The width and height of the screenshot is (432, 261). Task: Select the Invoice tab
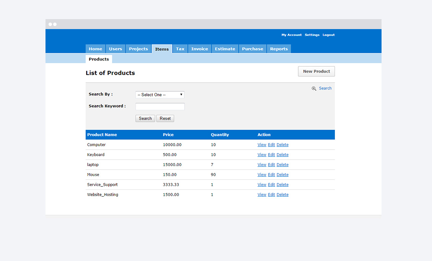[200, 49]
